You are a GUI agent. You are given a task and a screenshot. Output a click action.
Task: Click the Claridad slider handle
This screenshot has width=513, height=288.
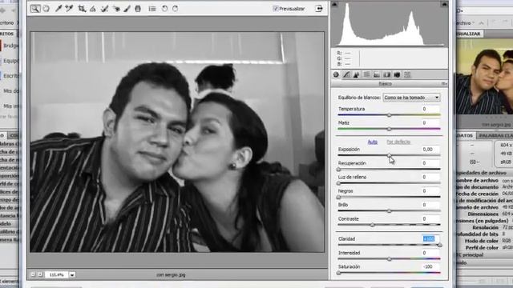440,245
